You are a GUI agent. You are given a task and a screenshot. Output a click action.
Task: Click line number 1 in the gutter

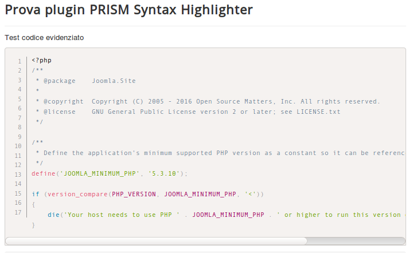coord(20,61)
